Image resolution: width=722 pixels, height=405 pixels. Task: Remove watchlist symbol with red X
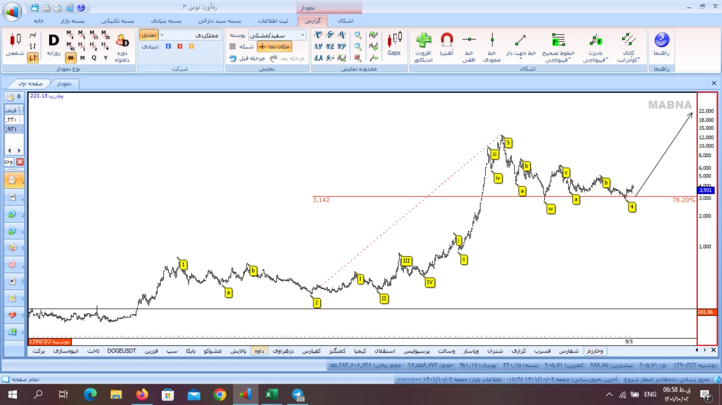click(x=20, y=162)
